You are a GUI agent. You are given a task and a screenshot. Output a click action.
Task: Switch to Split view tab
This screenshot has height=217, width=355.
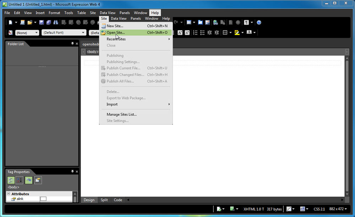[x=104, y=200]
